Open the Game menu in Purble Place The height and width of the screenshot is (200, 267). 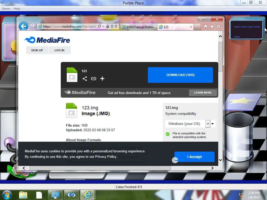click(6, 9)
